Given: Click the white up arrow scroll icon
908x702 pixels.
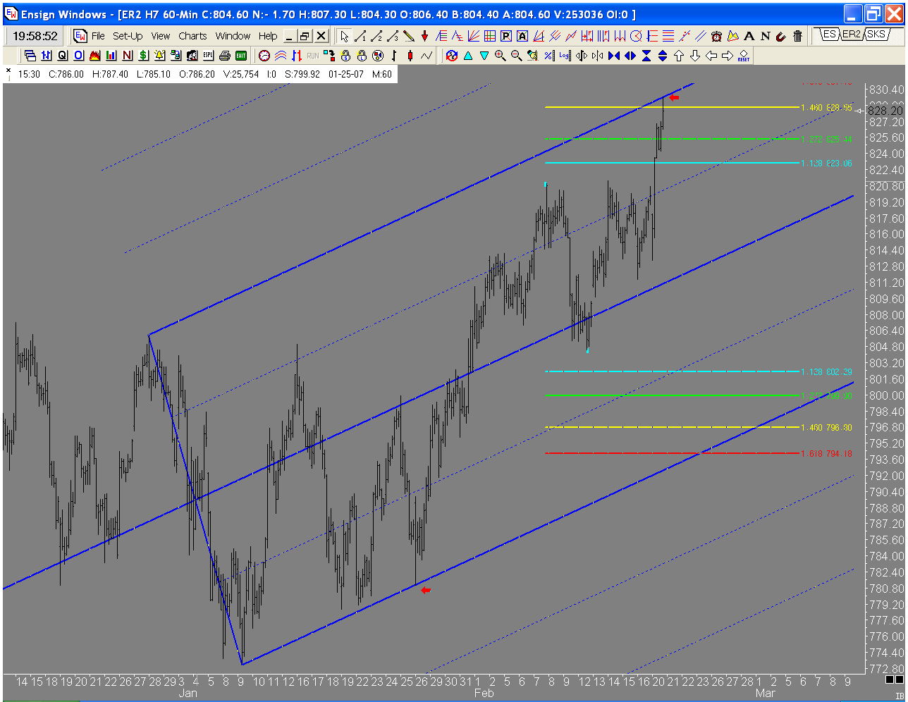Looking at the screenshot, I should 679,56.
